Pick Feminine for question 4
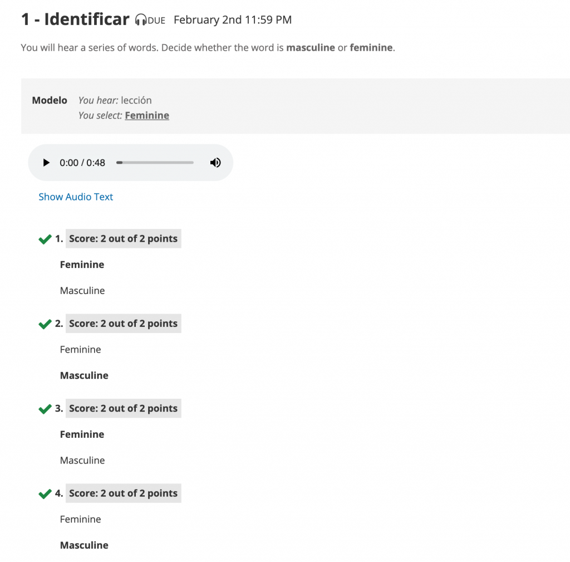 80,520
